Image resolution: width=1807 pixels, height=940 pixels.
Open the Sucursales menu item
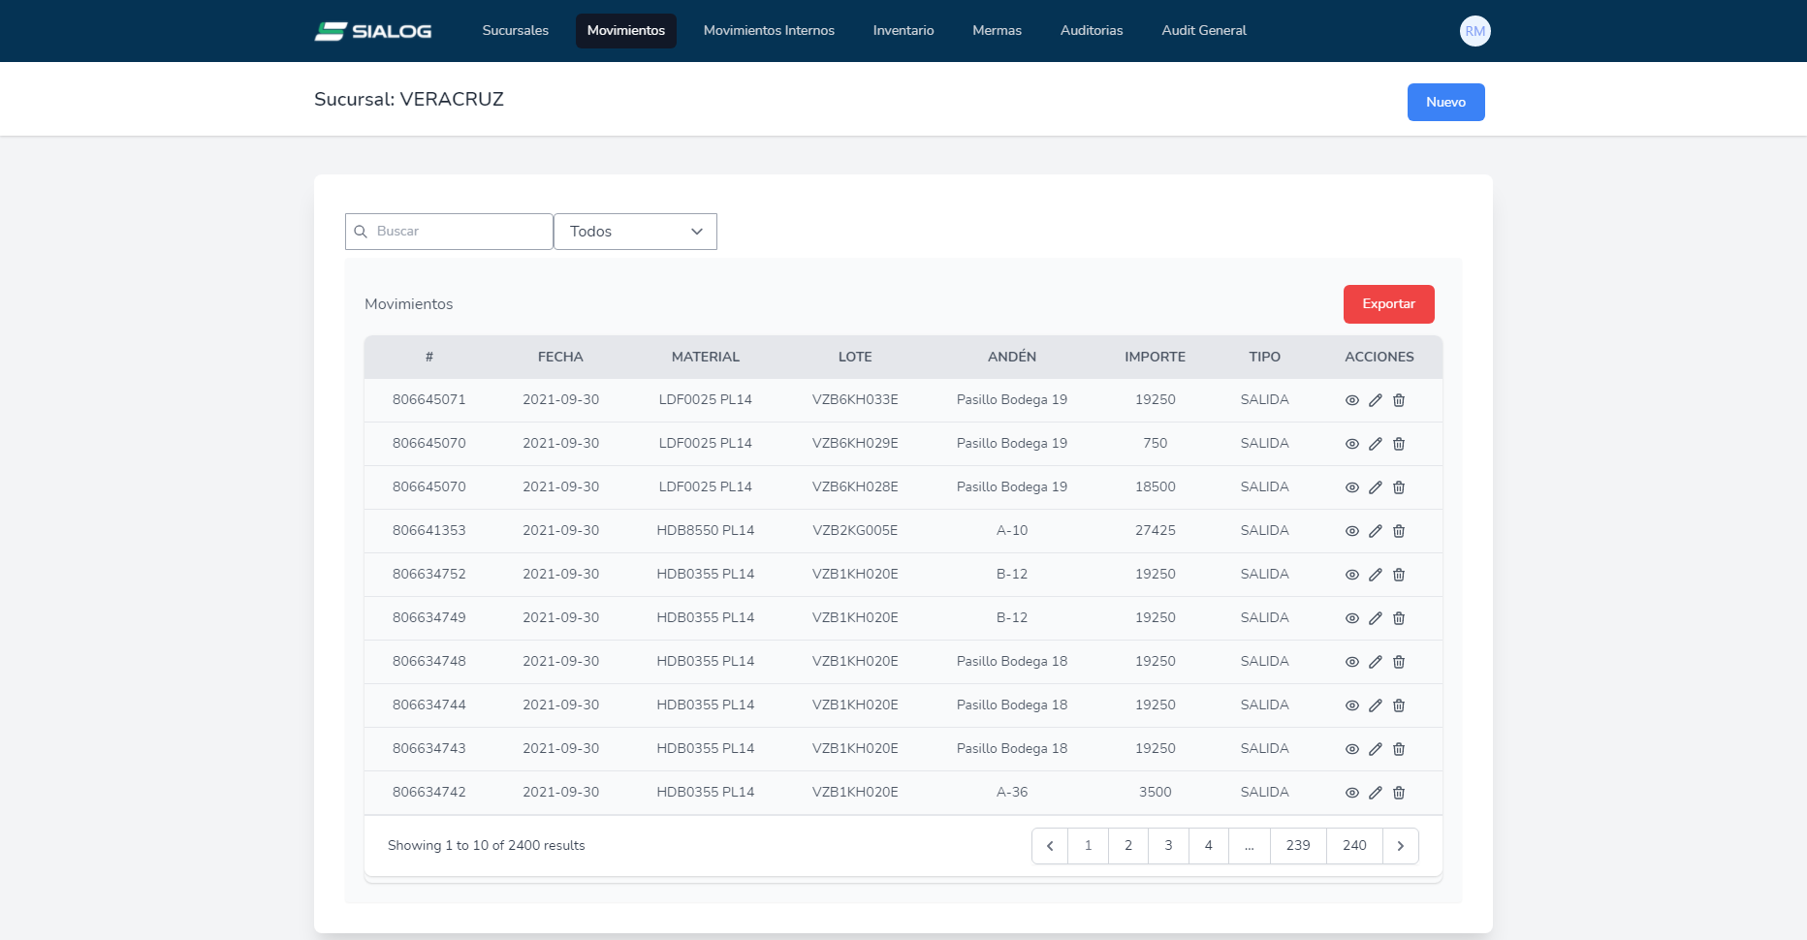[516, 31]
